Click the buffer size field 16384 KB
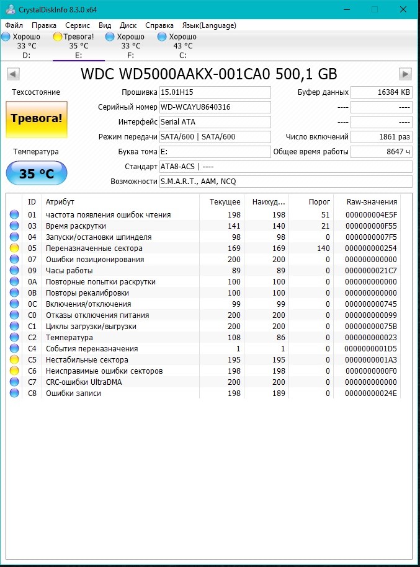The width and height of the screenshot is (420, 567). [382, 92]
